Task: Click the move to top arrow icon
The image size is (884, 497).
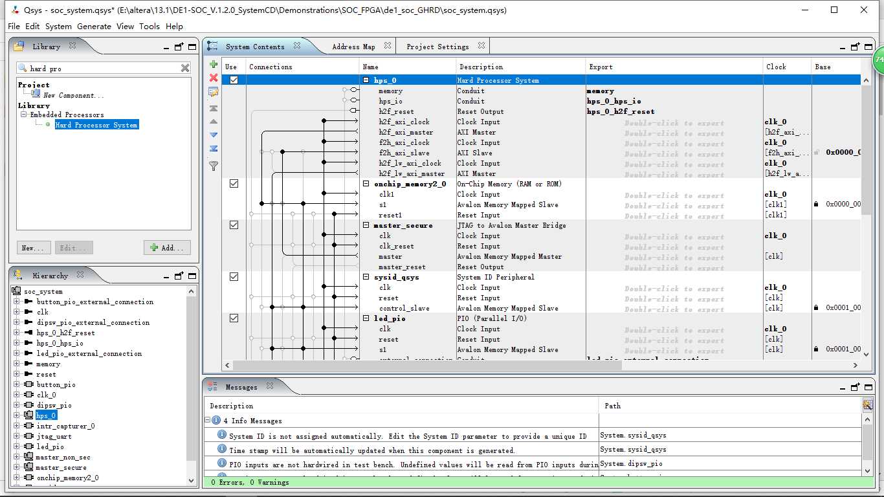Action: point(214,108)
